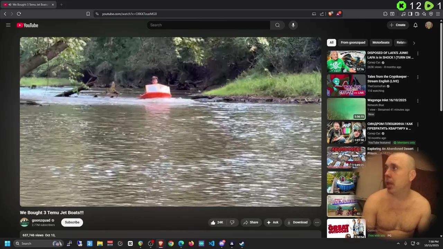Select the All filter chip
Viewport: 443px width, 249px height.
pos(332,43)
